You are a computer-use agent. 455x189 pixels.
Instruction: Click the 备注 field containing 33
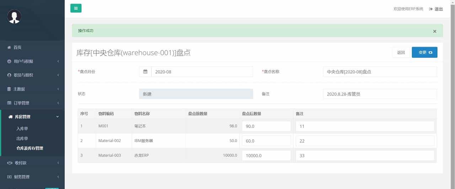pyautogui.click(x=365, y=155)
